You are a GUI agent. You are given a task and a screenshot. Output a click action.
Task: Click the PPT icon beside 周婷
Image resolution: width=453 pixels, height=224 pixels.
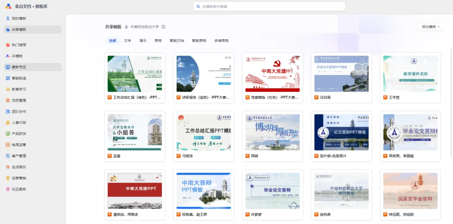click(247, 156)
